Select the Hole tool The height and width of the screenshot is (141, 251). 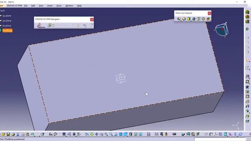point(247,97)
